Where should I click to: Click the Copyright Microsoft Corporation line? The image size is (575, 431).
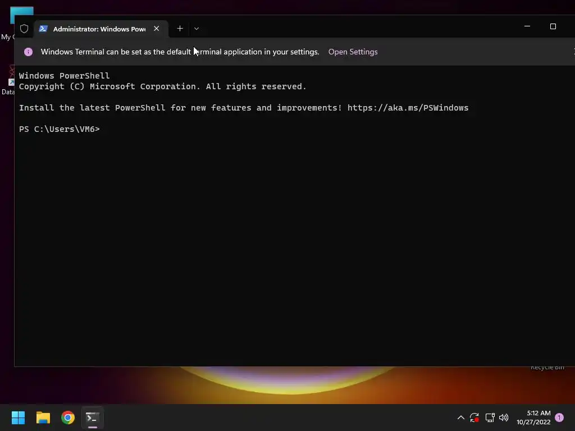click(162, 86)
